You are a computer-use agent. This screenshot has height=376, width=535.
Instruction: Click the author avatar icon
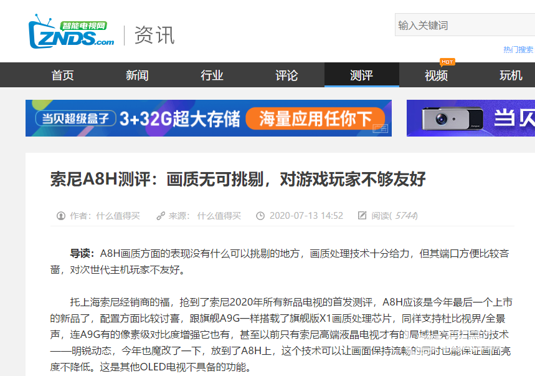[61, 216]
